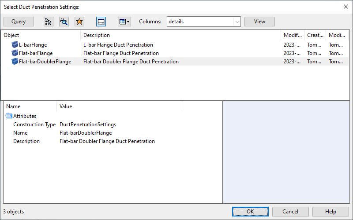
Task: Click the L-barFlange object icon
Action: point(15,45)
